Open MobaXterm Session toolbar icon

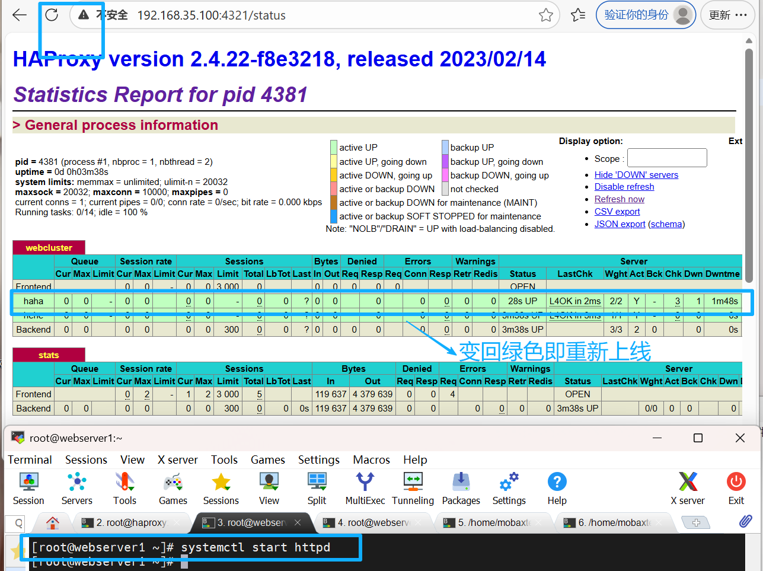pos(28,489)
